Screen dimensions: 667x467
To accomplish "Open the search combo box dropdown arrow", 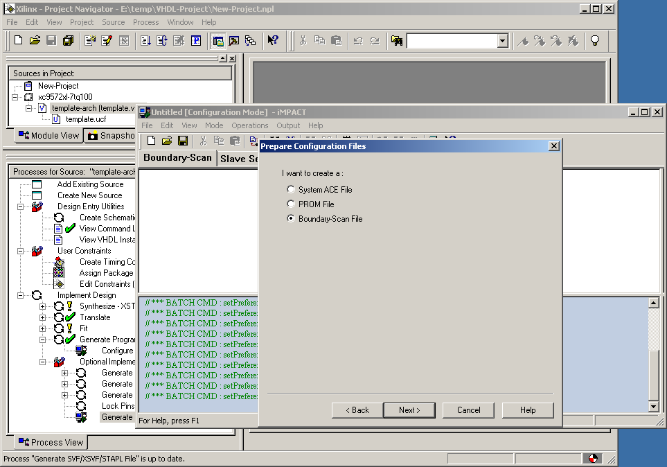I will [503, 41].
